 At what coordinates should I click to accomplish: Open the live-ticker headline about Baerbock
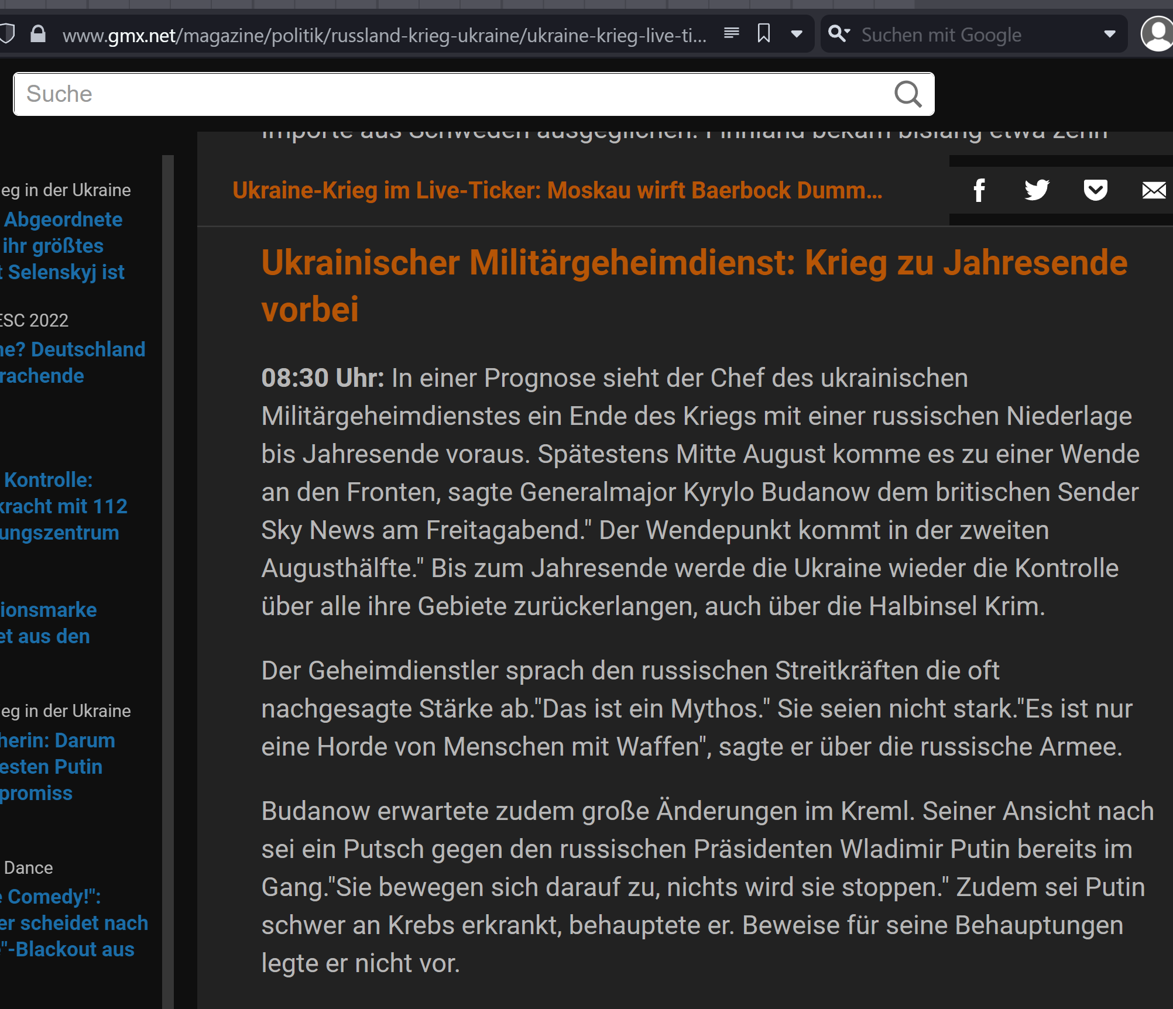coord(557,190)
